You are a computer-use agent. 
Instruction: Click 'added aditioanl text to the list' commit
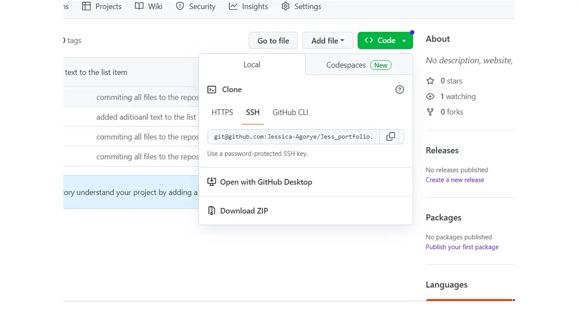tap(146, 117)
